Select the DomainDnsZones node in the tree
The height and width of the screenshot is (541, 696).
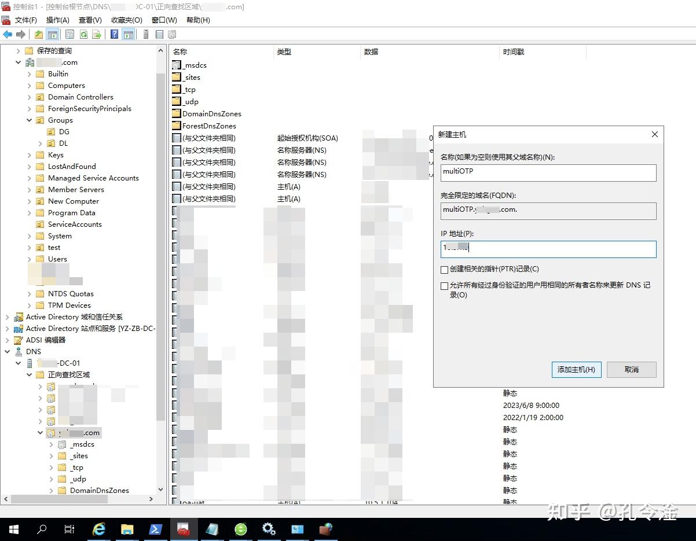click(x=100, y=491)
